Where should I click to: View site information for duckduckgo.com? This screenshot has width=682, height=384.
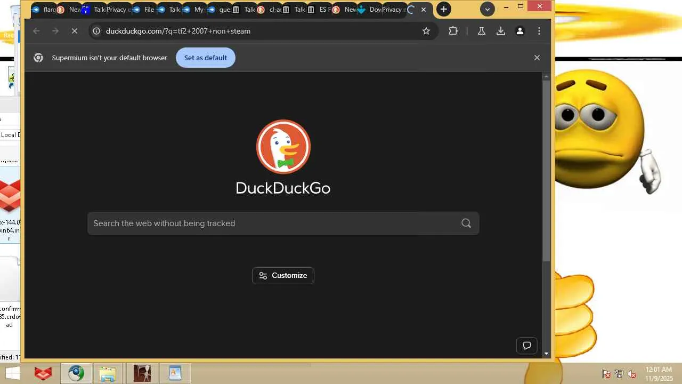pos(96,31)
